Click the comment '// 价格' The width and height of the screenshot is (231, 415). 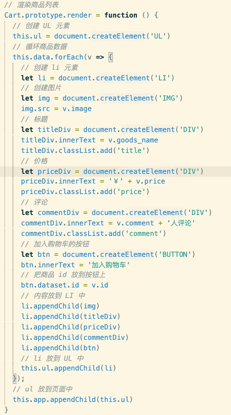[x=34, y=161]
